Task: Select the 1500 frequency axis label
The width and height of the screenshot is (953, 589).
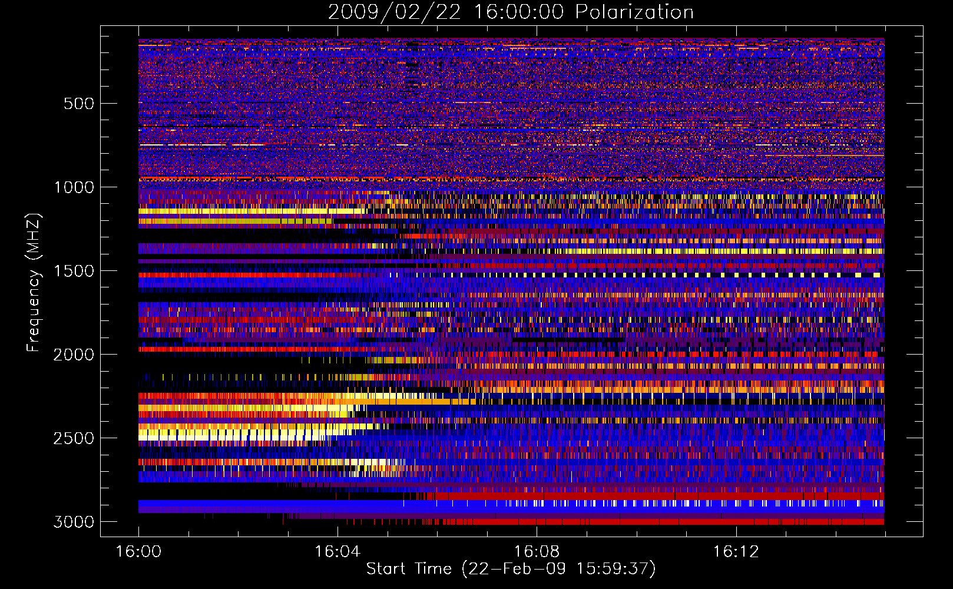Action: pyautogui.click(x=74, y=271)
